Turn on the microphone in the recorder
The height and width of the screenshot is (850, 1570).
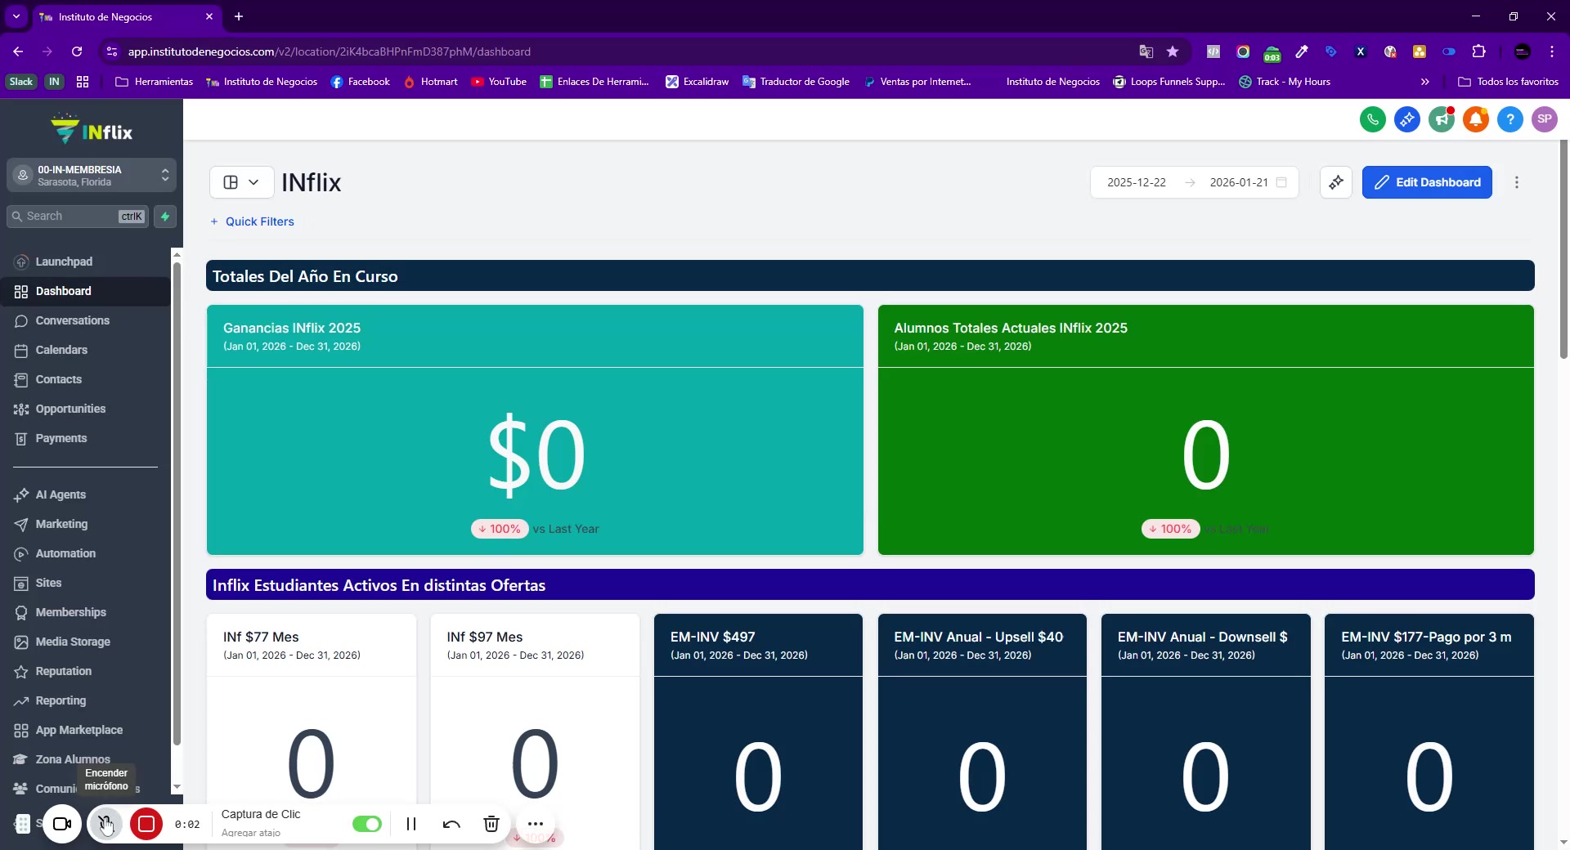pos(105,824)
